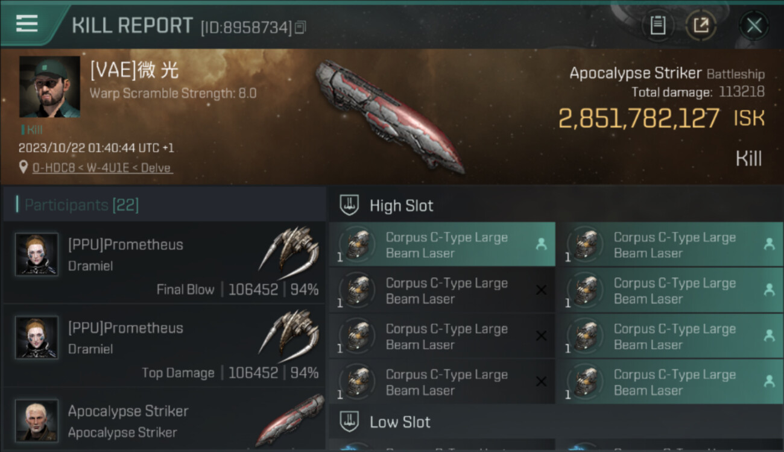This screenshot has width=784, height=452.
Task: View the victim pilot portrait with green cap
Action: pyautogui.click(x=49, y=87)
